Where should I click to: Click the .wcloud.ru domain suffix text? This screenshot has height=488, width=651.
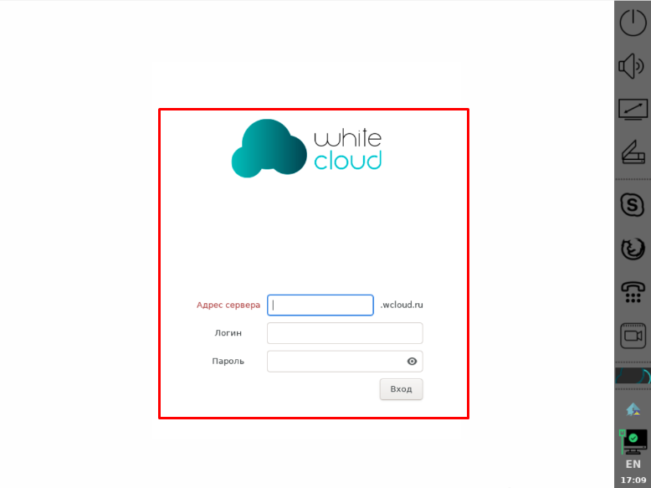pyautogui.click(x=402, y=306)
